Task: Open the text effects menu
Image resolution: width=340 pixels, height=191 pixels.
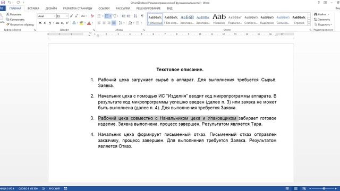Action: (74, 23)
